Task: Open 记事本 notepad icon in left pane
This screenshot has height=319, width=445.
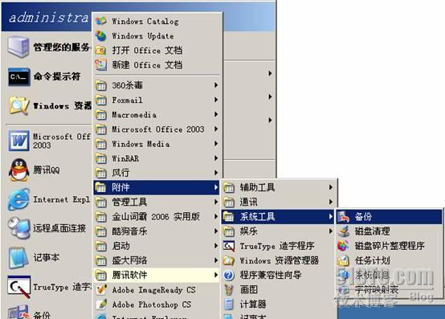Action: [x=18, y=257]
